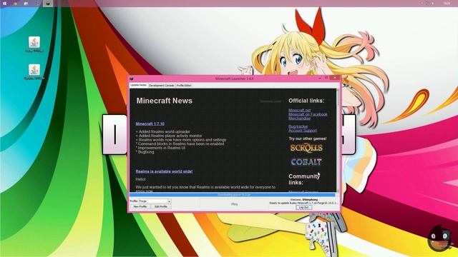
Task: Open the Bug tracker link
Action: pyautogui.click(x=298, y=126)
